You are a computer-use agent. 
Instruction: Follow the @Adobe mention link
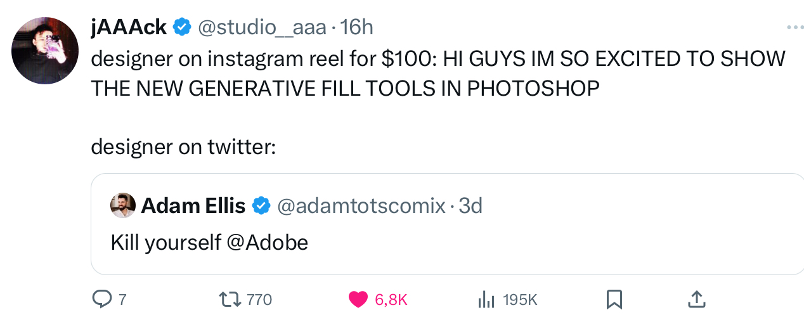267,243
